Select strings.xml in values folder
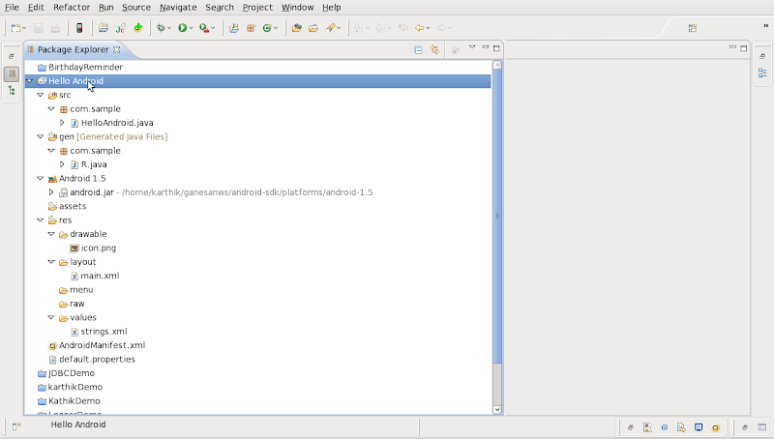Viewport: 774px width, 439px height. point(104,332)
